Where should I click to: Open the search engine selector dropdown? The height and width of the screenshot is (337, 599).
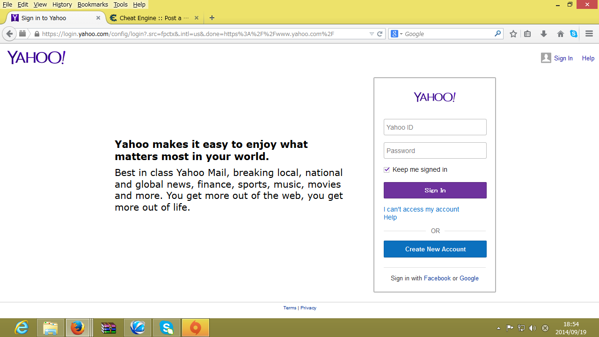[397, 34]
